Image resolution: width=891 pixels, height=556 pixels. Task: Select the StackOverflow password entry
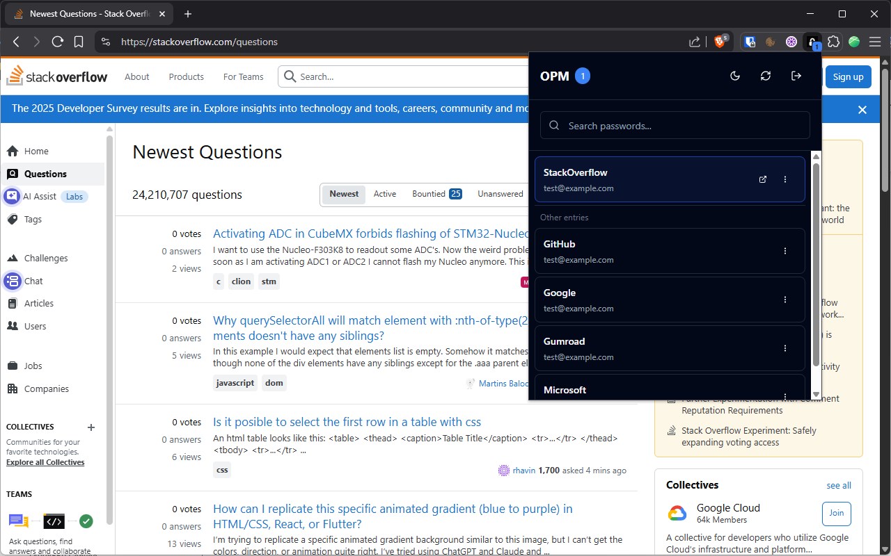[670, 179]
